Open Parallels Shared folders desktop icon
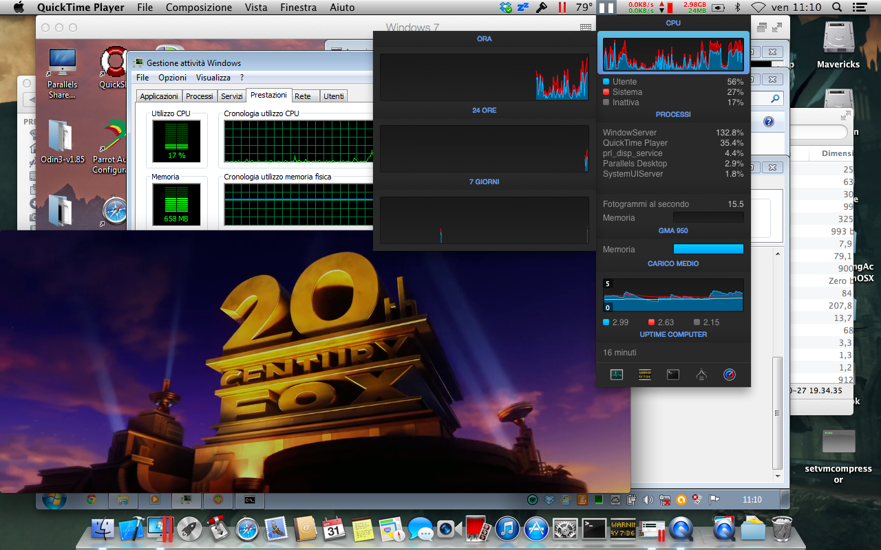Image resolution: width=881 pixels, height=550 pixels. 62,74
